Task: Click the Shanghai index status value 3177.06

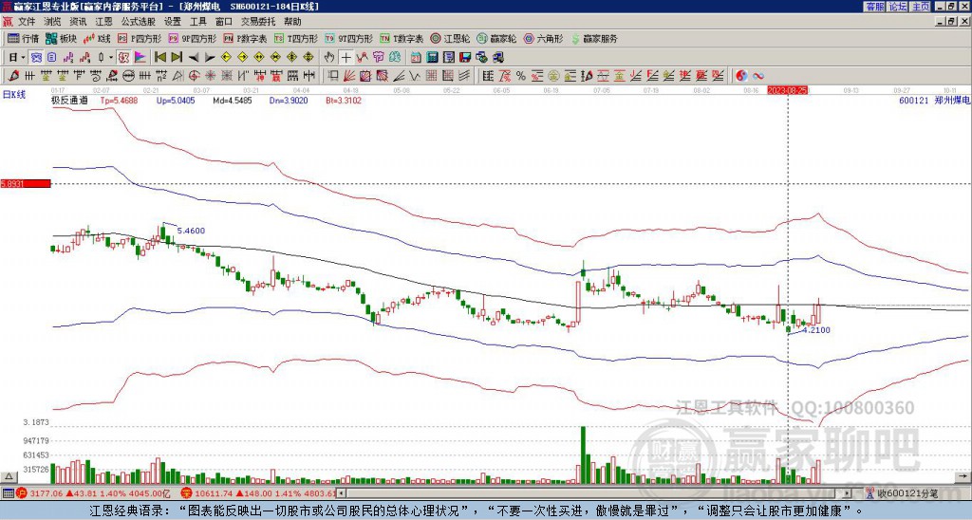Action: (47, 493)
